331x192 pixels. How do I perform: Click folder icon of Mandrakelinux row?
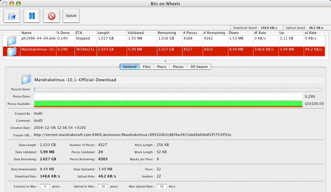tap(12, 51)
